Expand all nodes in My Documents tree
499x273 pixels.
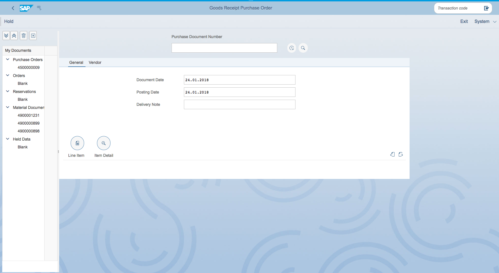6,36
